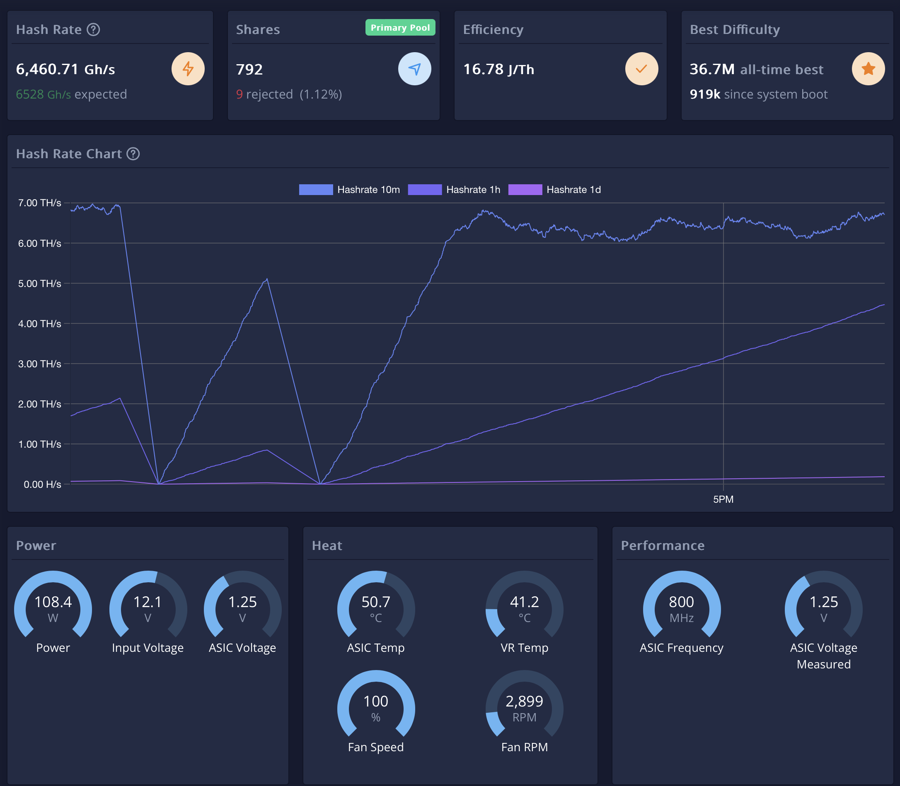This screenshot has height=786, width=900.
Task: Click the Hashrate 1d purple color swatch
Action: click(525, 190)
